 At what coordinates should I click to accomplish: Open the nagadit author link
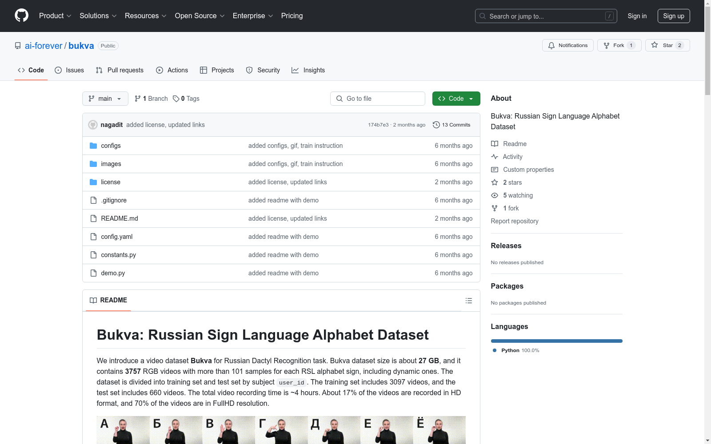(x=112, y=125)
